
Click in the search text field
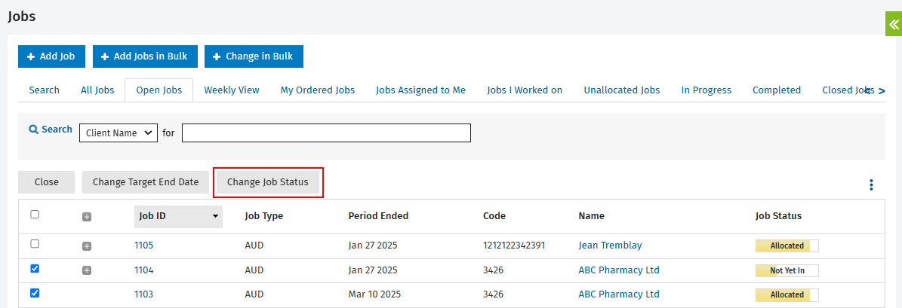pyautogui.click(x=326, y=133)
